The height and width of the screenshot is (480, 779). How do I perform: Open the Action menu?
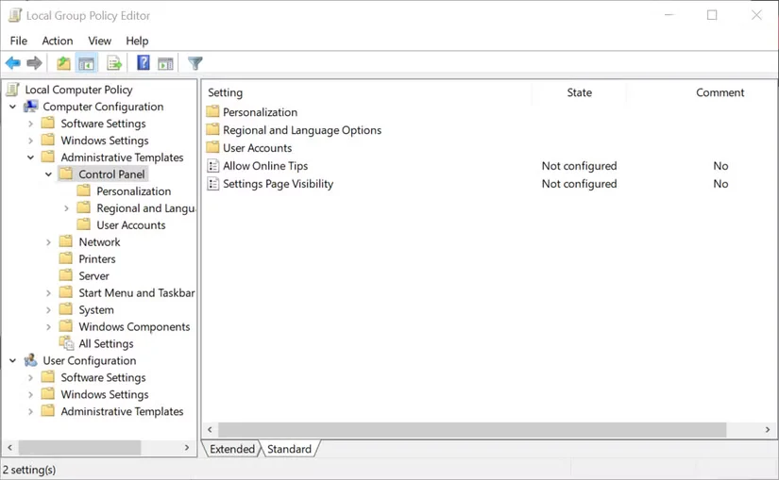(x=57, y=41)
